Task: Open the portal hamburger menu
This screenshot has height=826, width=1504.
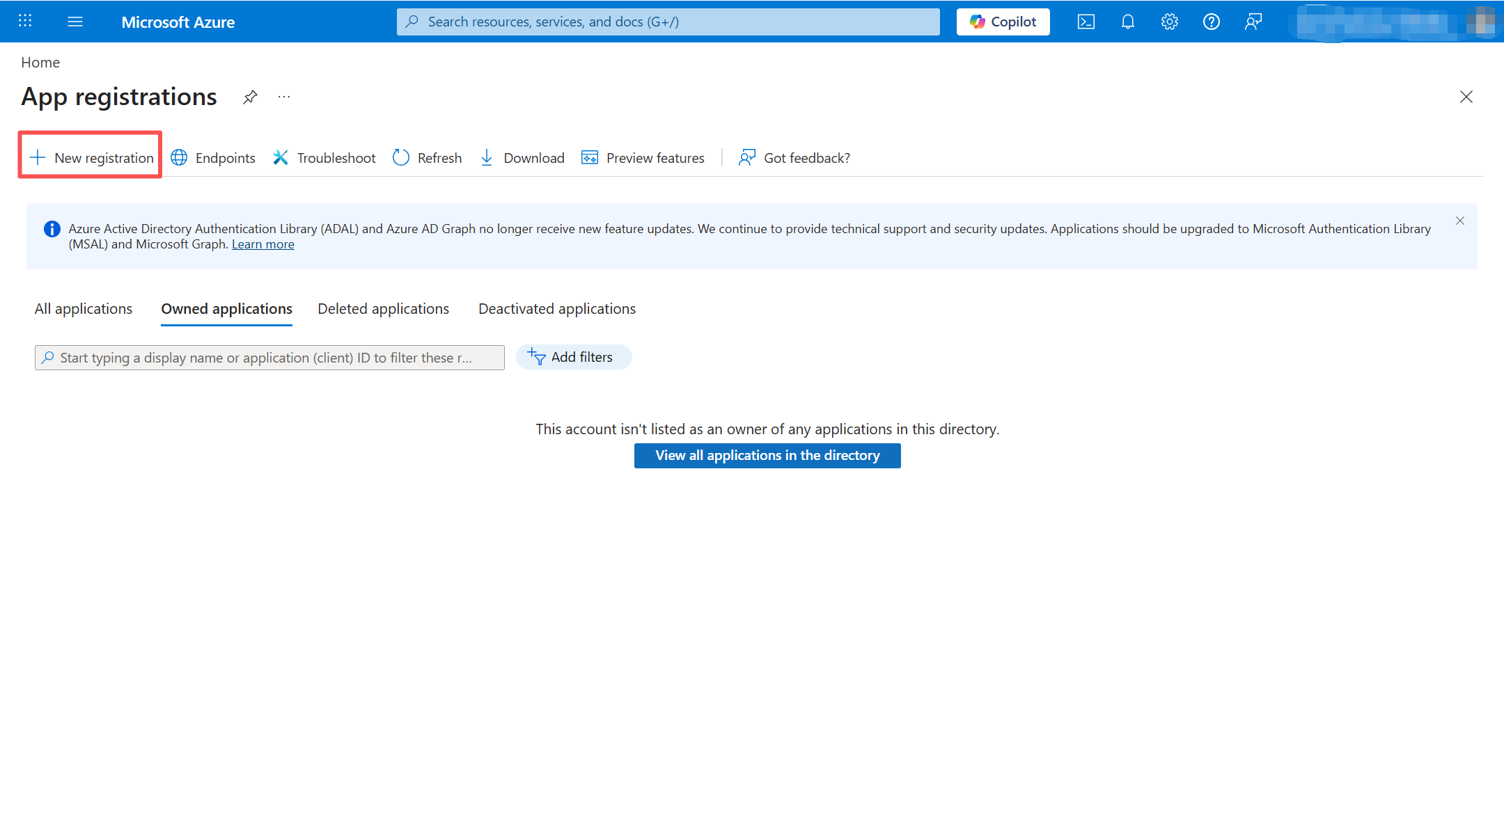Action: point(75,22)
